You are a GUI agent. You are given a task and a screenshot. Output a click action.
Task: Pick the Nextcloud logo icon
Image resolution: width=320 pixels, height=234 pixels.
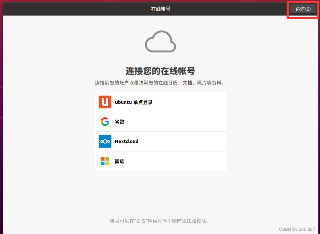tap(105, 141)
